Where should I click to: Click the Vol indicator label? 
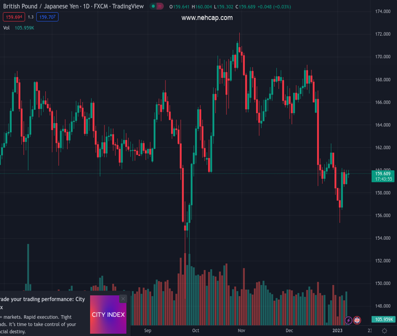(7, 27)
